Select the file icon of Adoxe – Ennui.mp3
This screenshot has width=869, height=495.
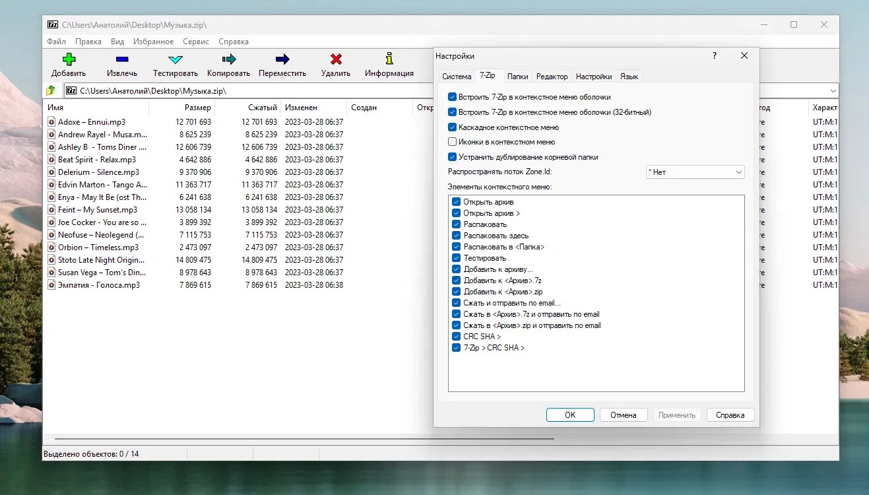click(52, 122)
